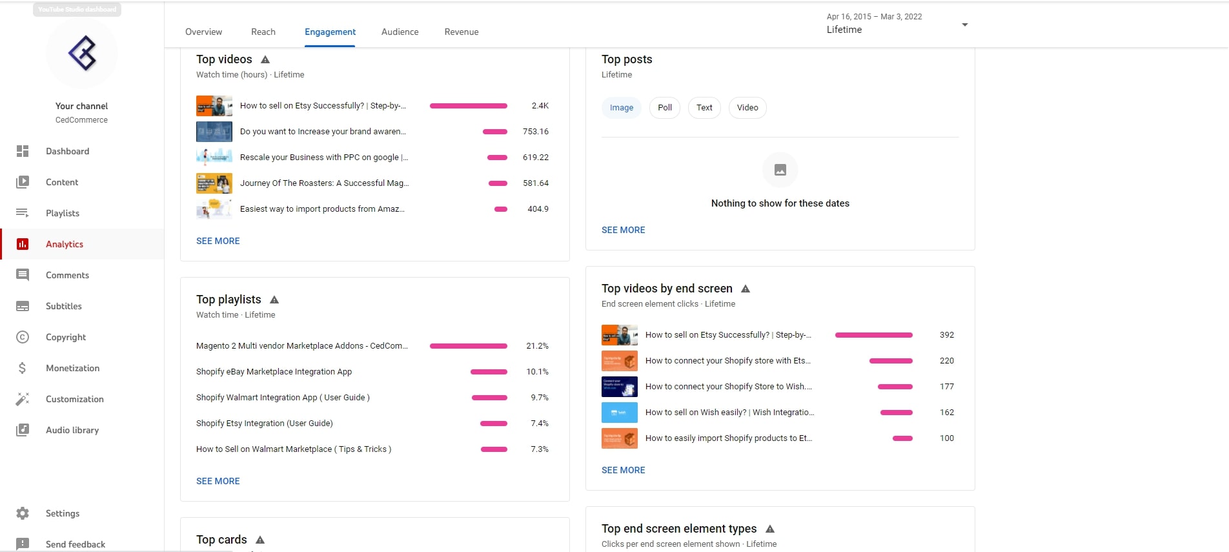Image resolution: width=1229 pixels, height=552 pixels.
Task: Click thumbnail of 'Easiest way to import' video
Action: click(214, 209)
